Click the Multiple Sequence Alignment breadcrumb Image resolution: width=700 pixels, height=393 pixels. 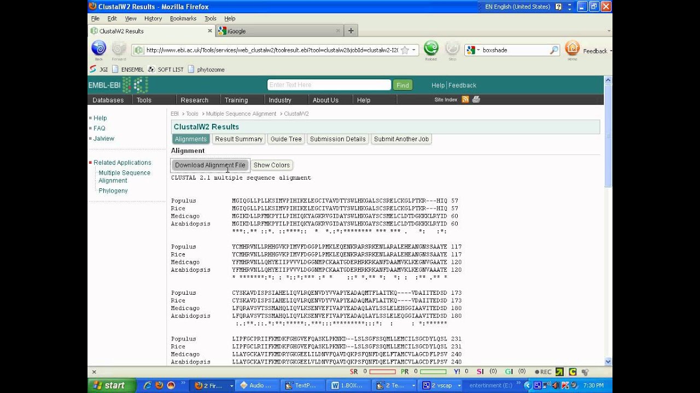(x=241, y=114)
